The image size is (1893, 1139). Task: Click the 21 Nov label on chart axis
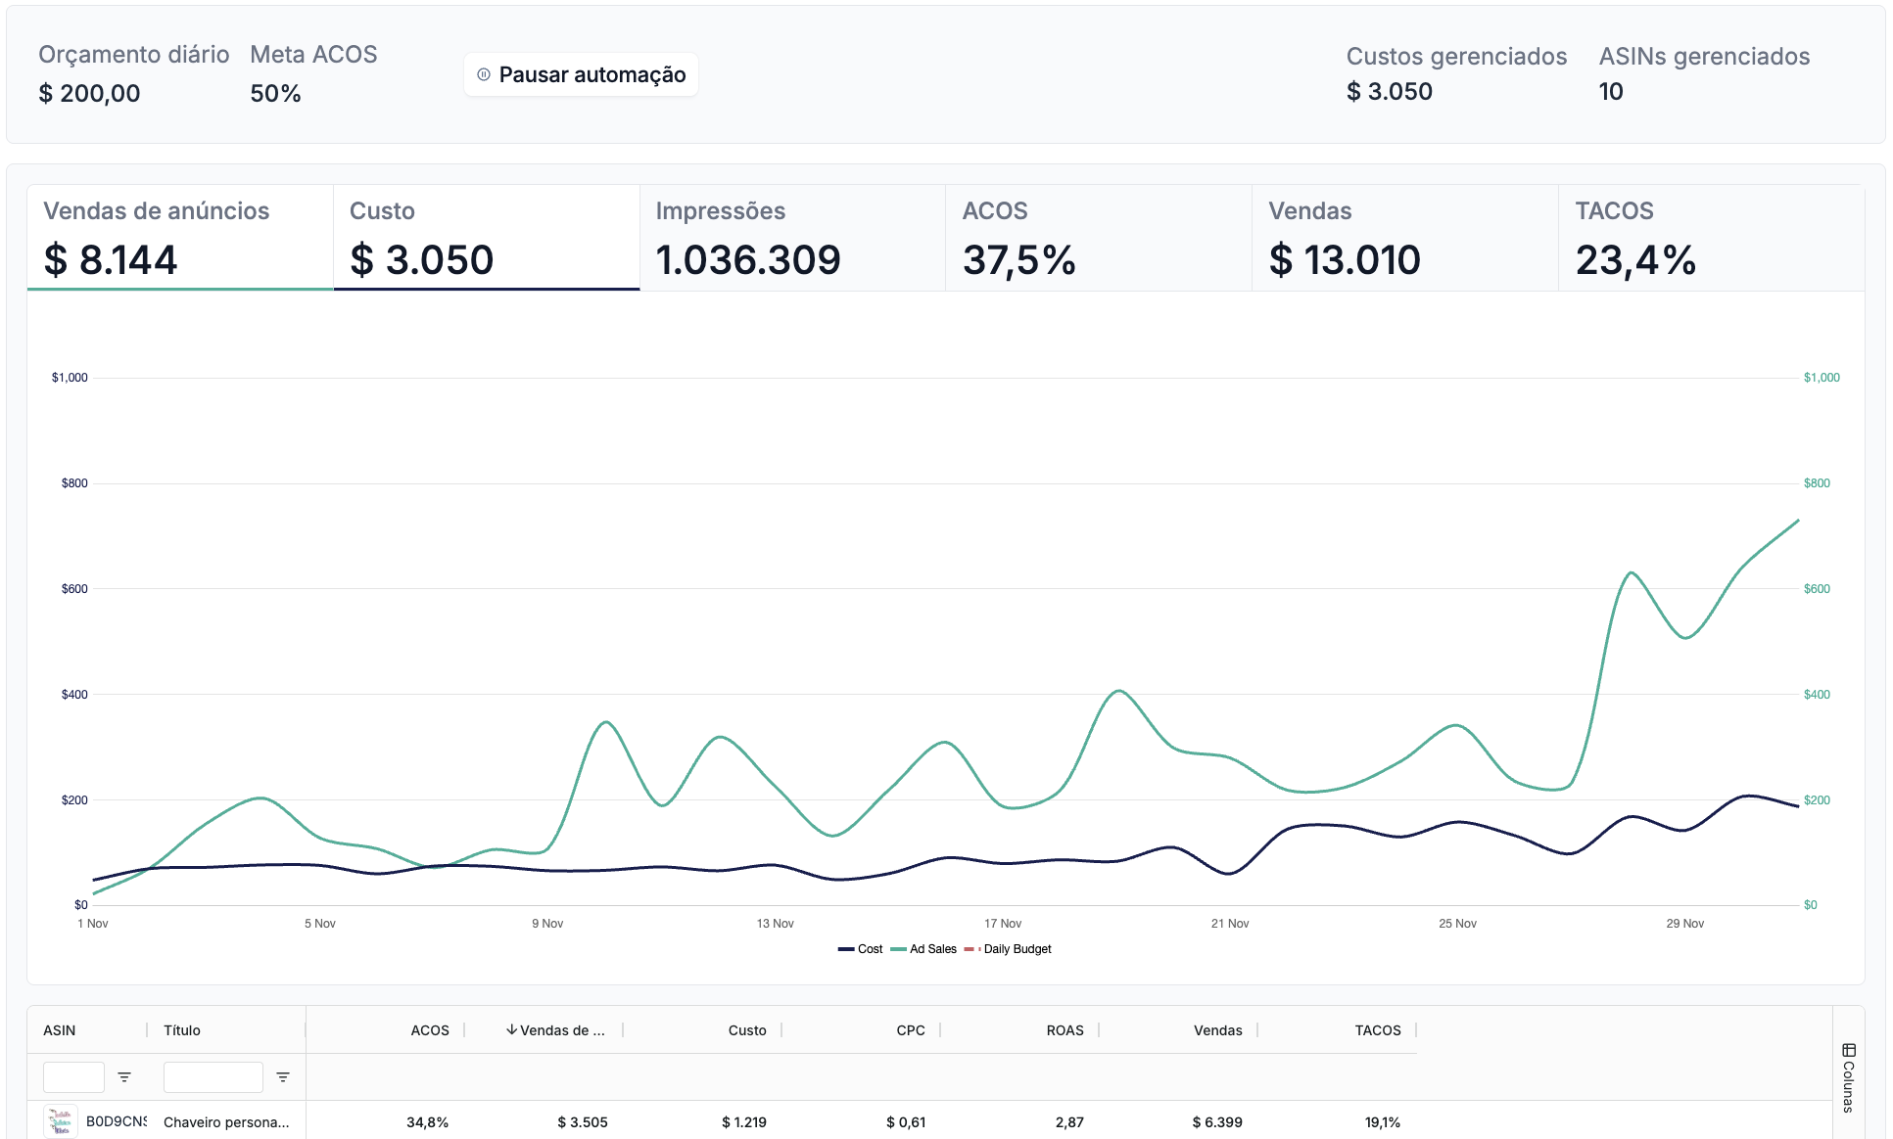1230,924
